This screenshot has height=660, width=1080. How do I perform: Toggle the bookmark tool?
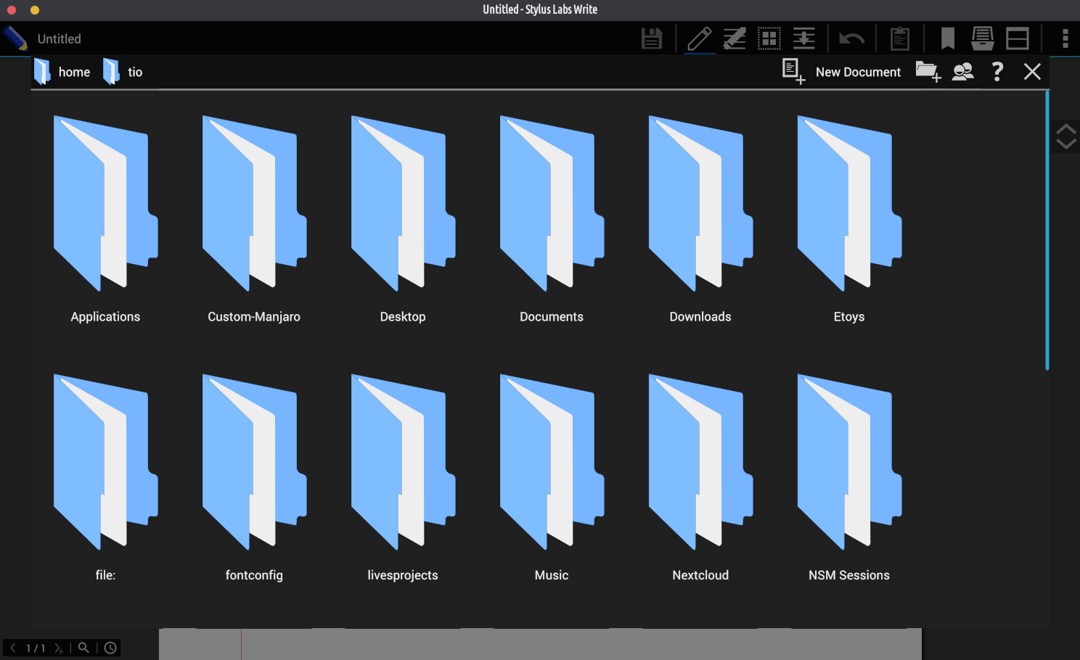click(x=948, y=38)
